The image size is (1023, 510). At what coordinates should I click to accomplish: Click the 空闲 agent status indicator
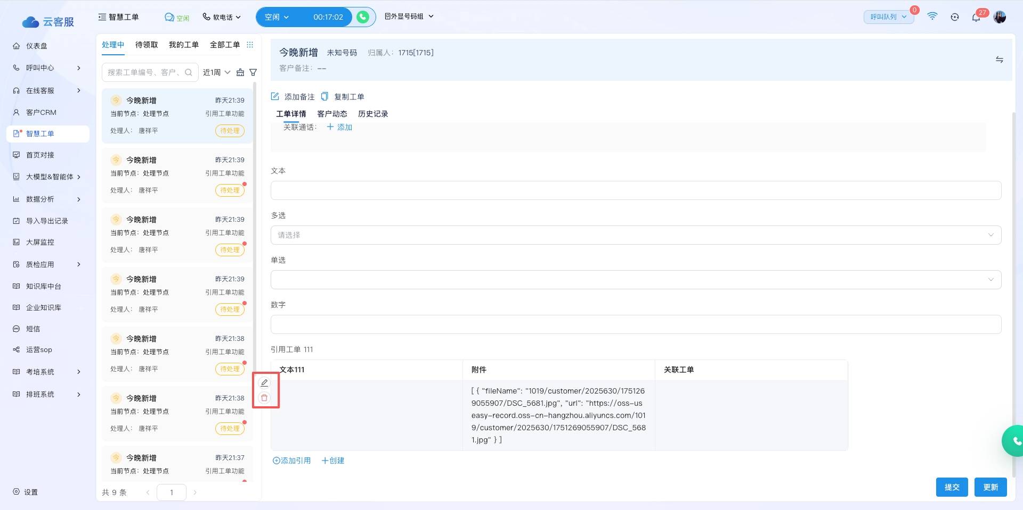point(177,18)
